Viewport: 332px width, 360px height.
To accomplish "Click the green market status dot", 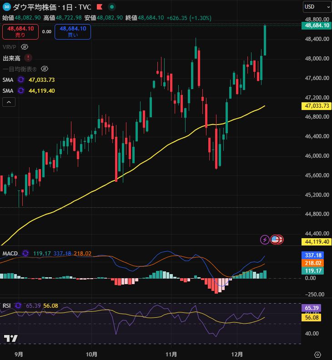I will point(112,7).
